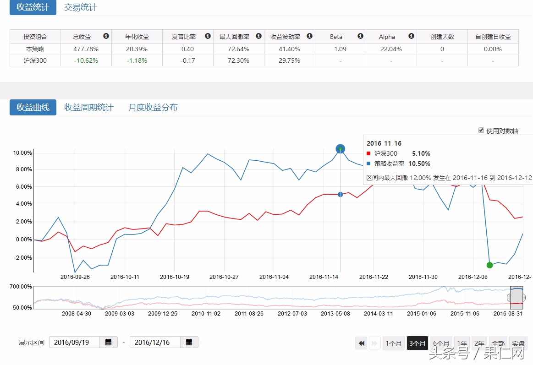Select the 月度收益分布 tab
This screenshot has height=365, width=533.
click(x=153, y=107)
